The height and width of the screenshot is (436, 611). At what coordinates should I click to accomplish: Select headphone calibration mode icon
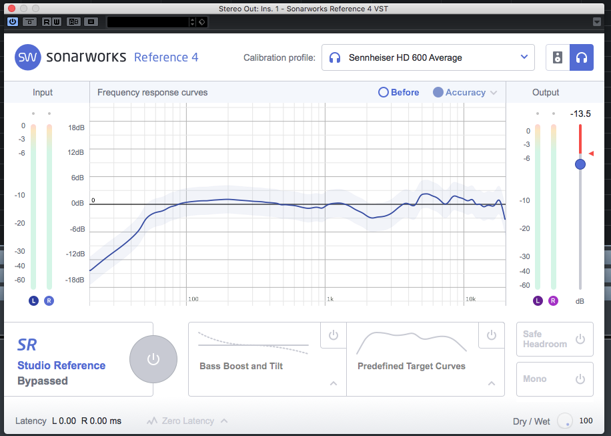[582, 57]
